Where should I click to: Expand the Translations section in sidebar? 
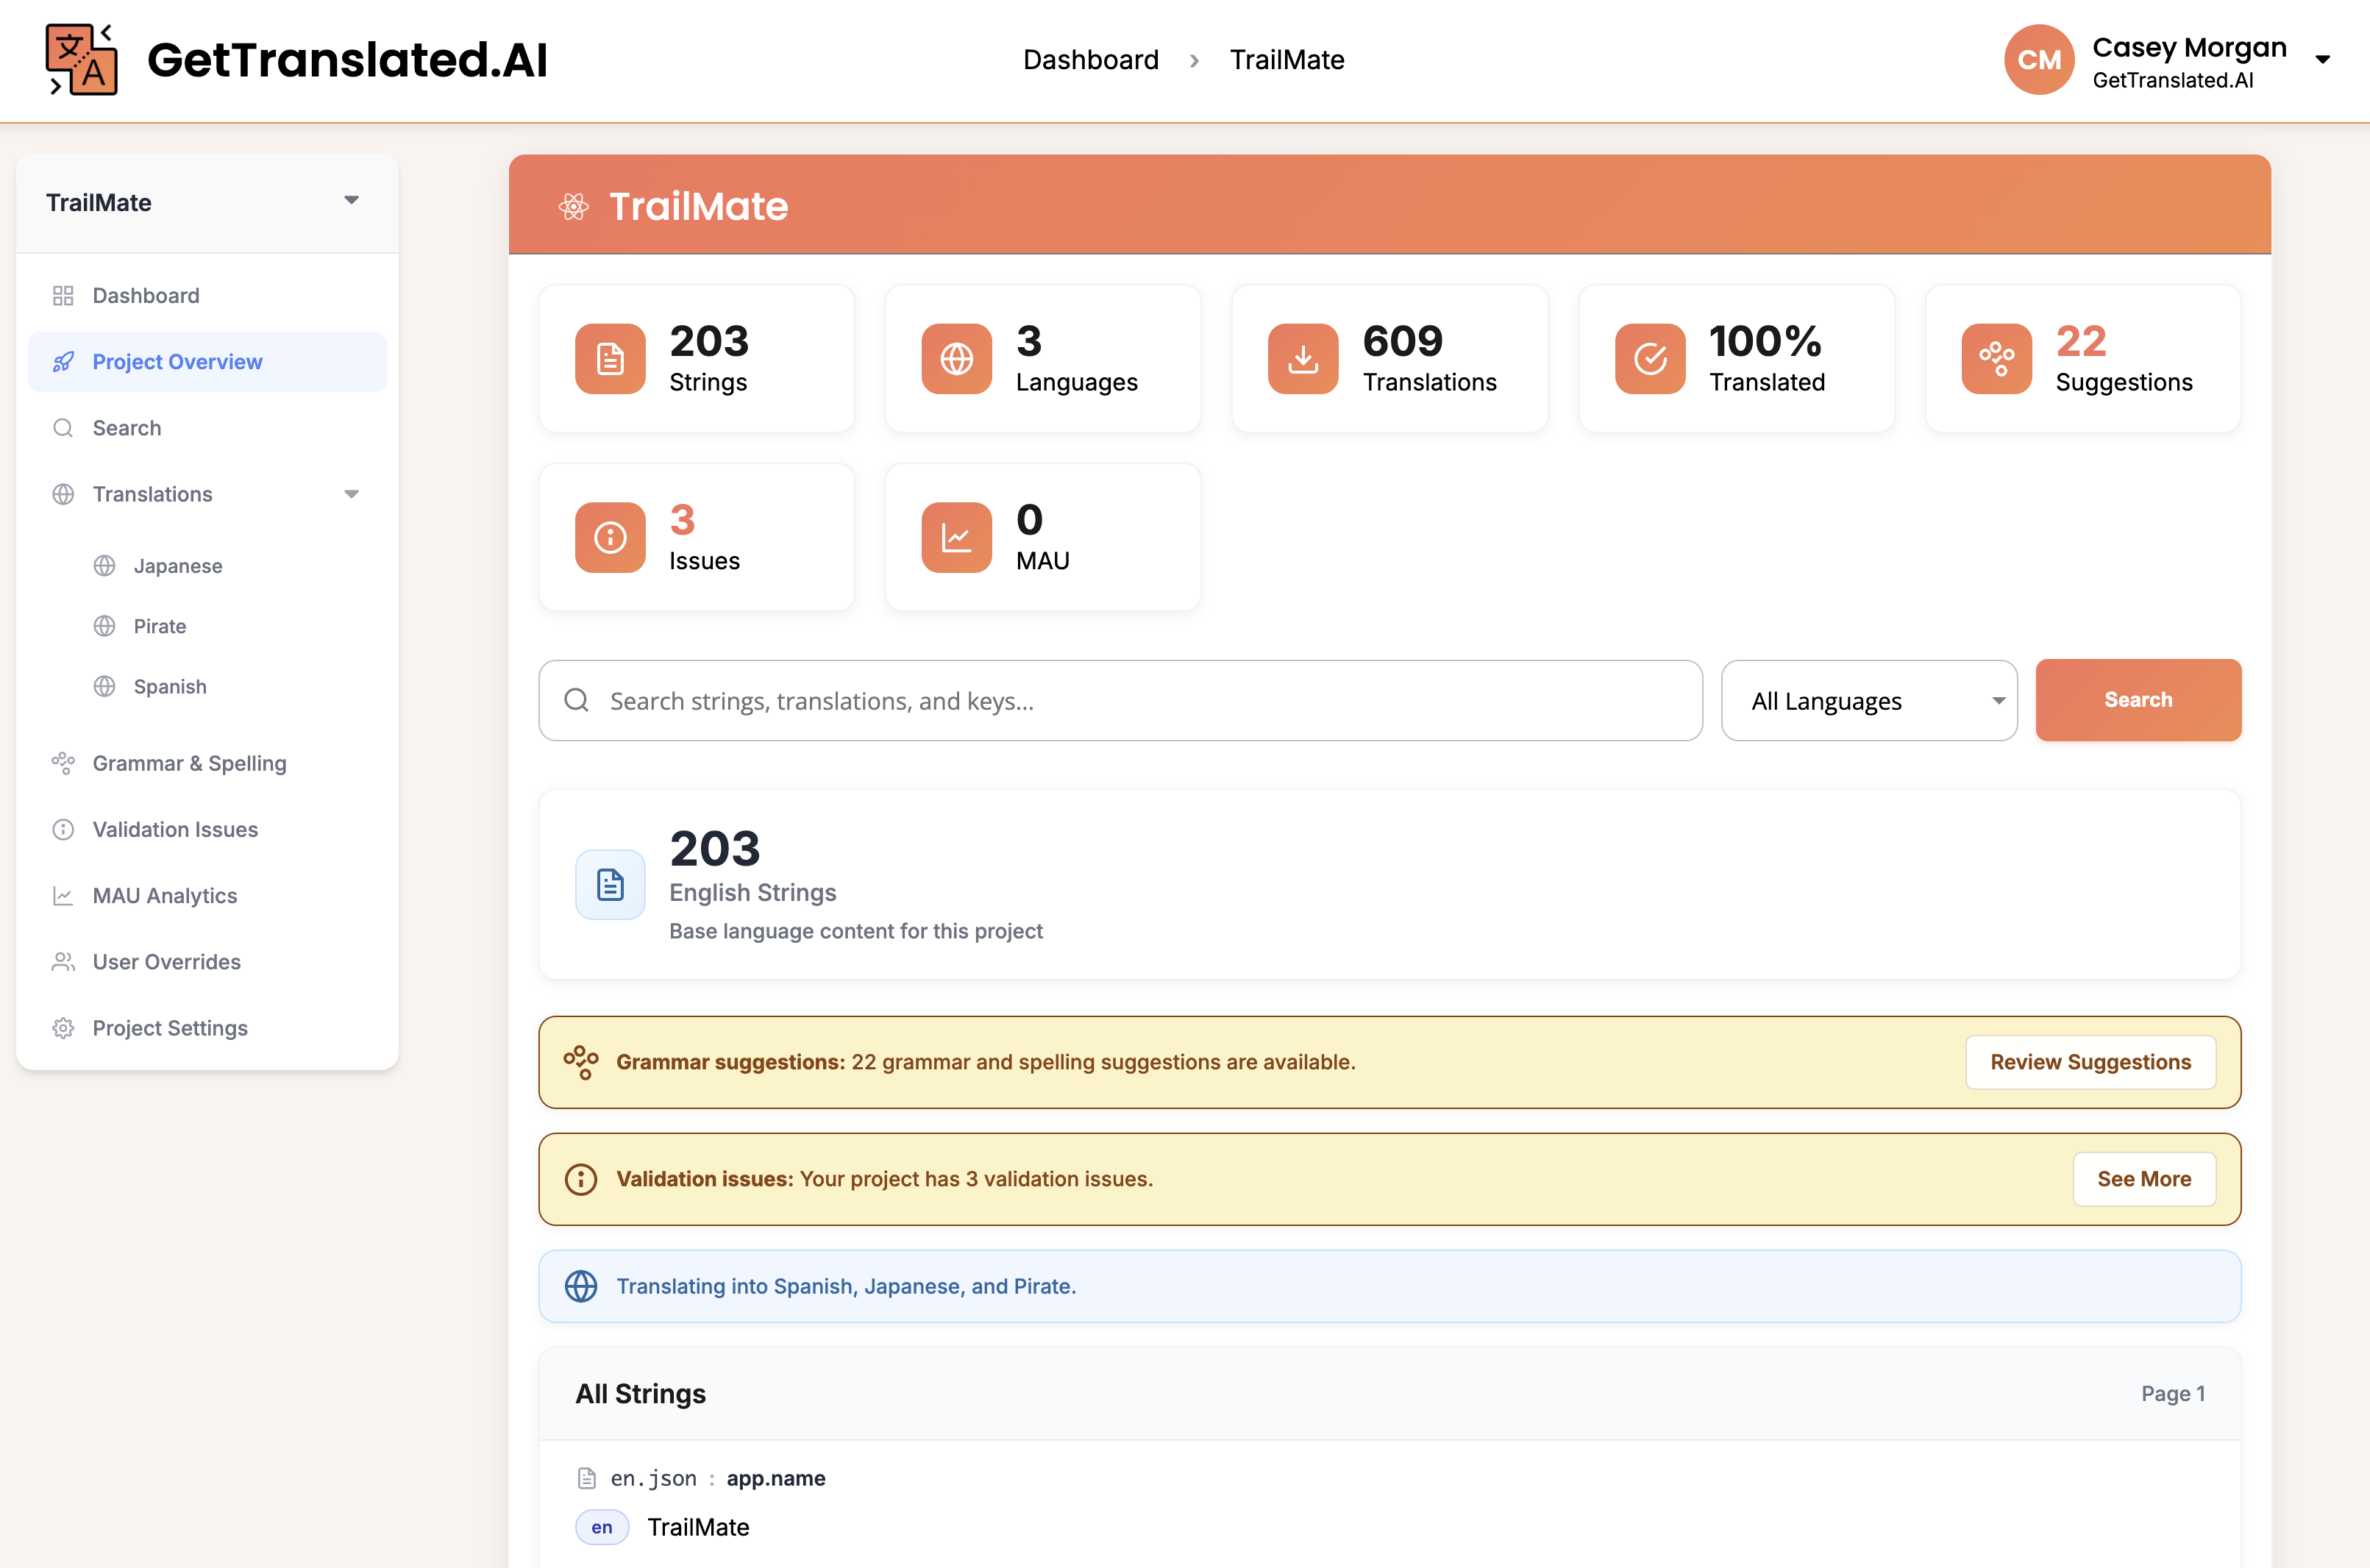(351, 493)
